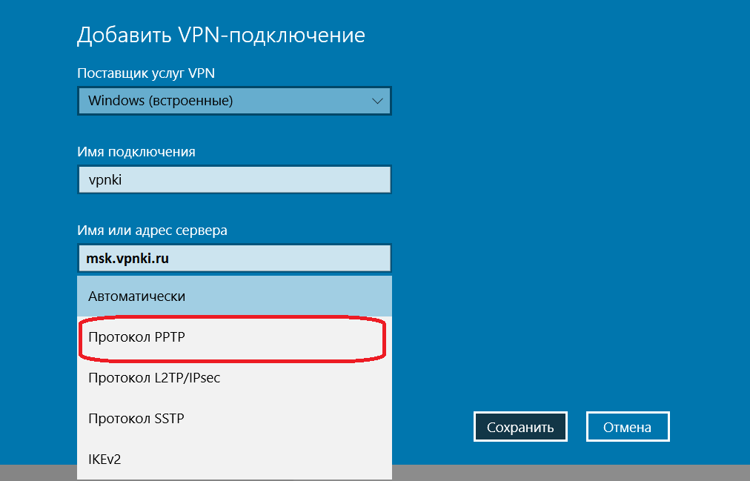Image resolution: width=750 pixels, height=481 pixels.
Task: Click the Сохранить button
Action: click(x=520, y=426)
